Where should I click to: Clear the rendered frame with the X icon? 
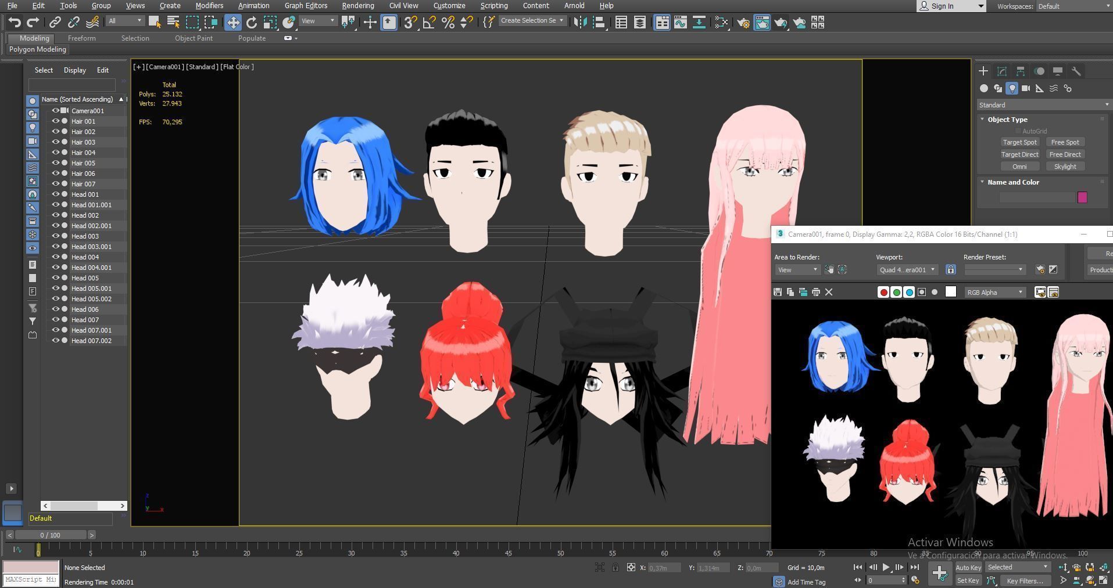click(829, 292)
